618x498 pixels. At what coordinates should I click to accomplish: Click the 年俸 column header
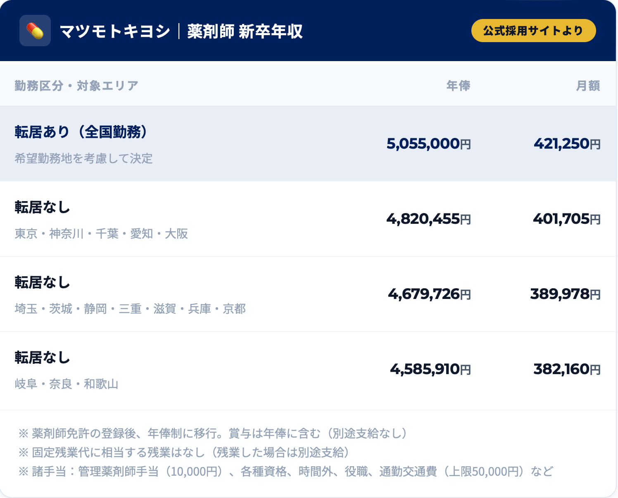tap(458, 85)
